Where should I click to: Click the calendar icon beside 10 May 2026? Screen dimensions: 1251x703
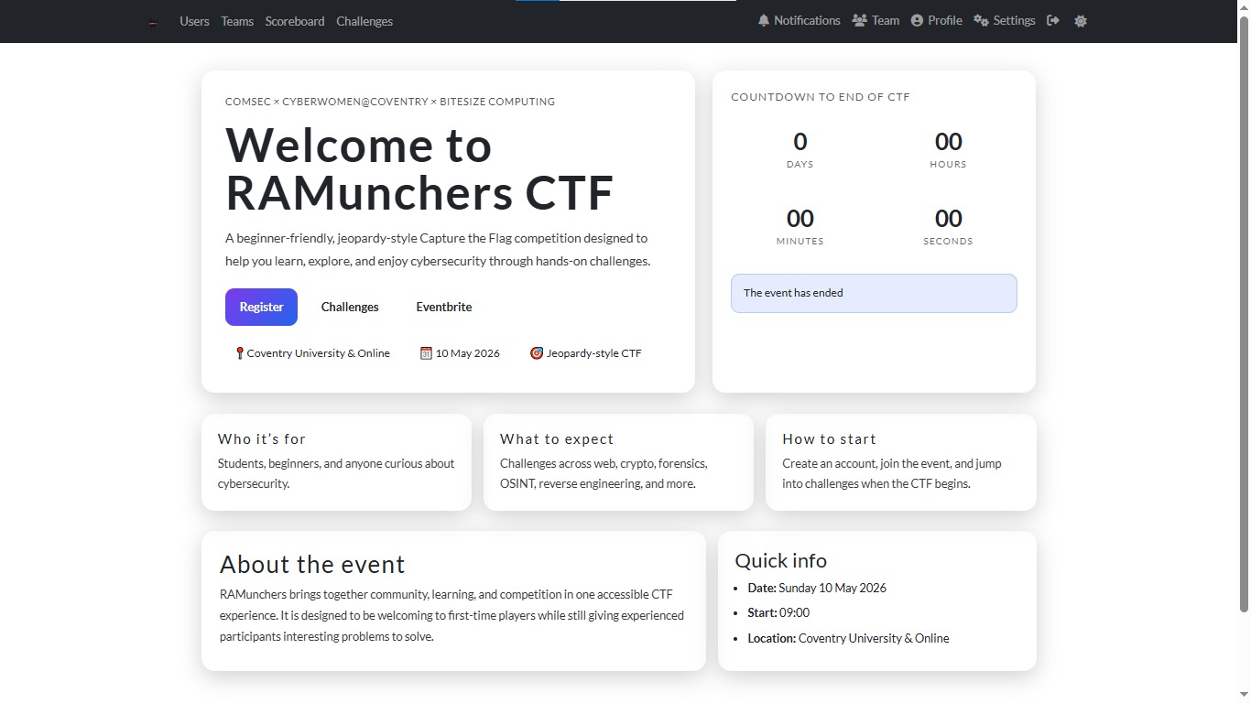[x=426, y=353]
